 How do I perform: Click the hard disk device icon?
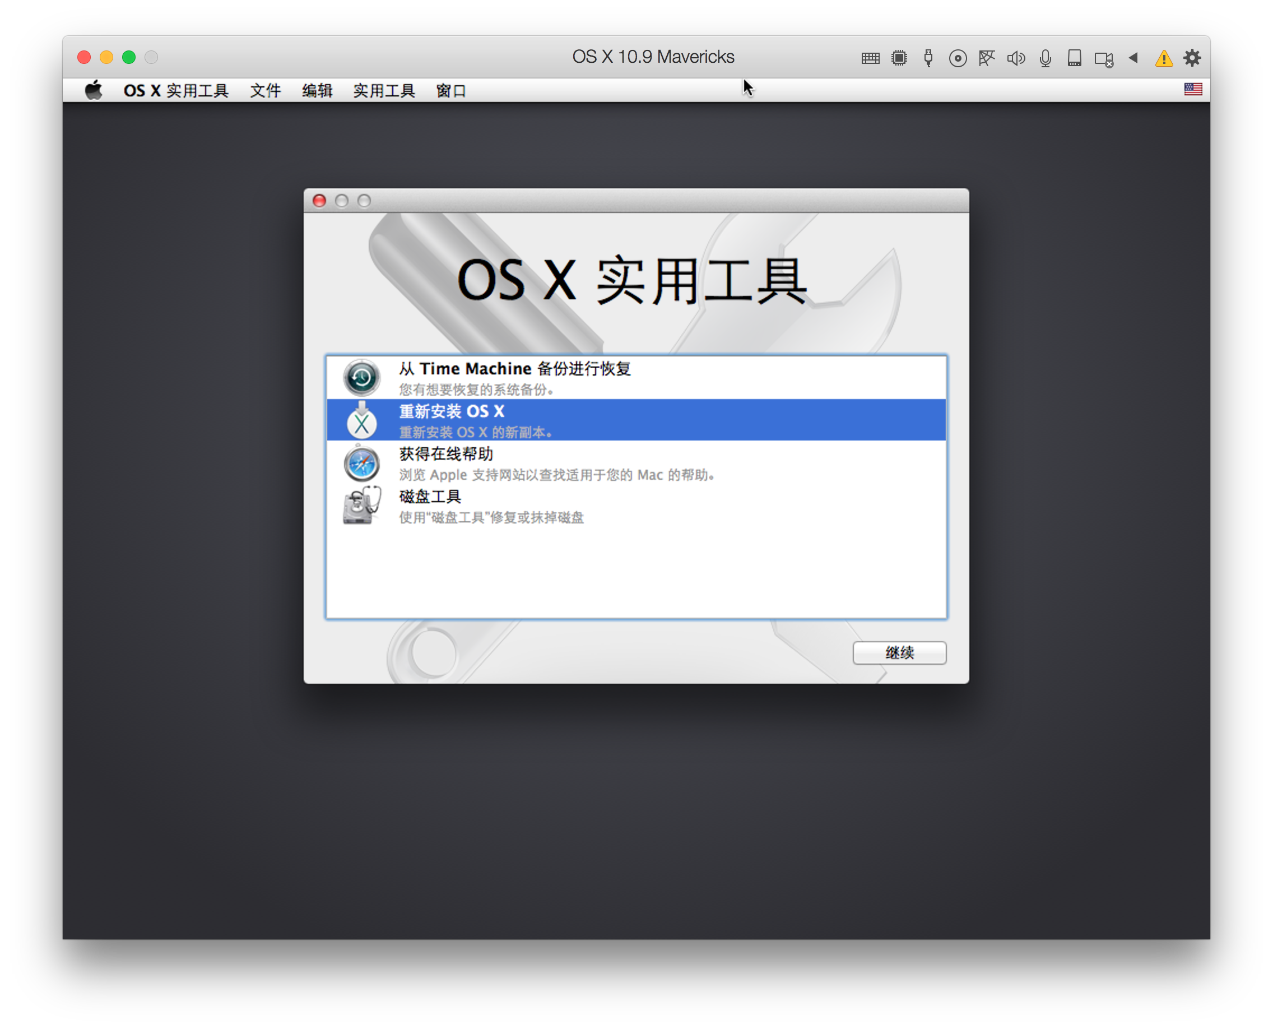click(1074, 58)
